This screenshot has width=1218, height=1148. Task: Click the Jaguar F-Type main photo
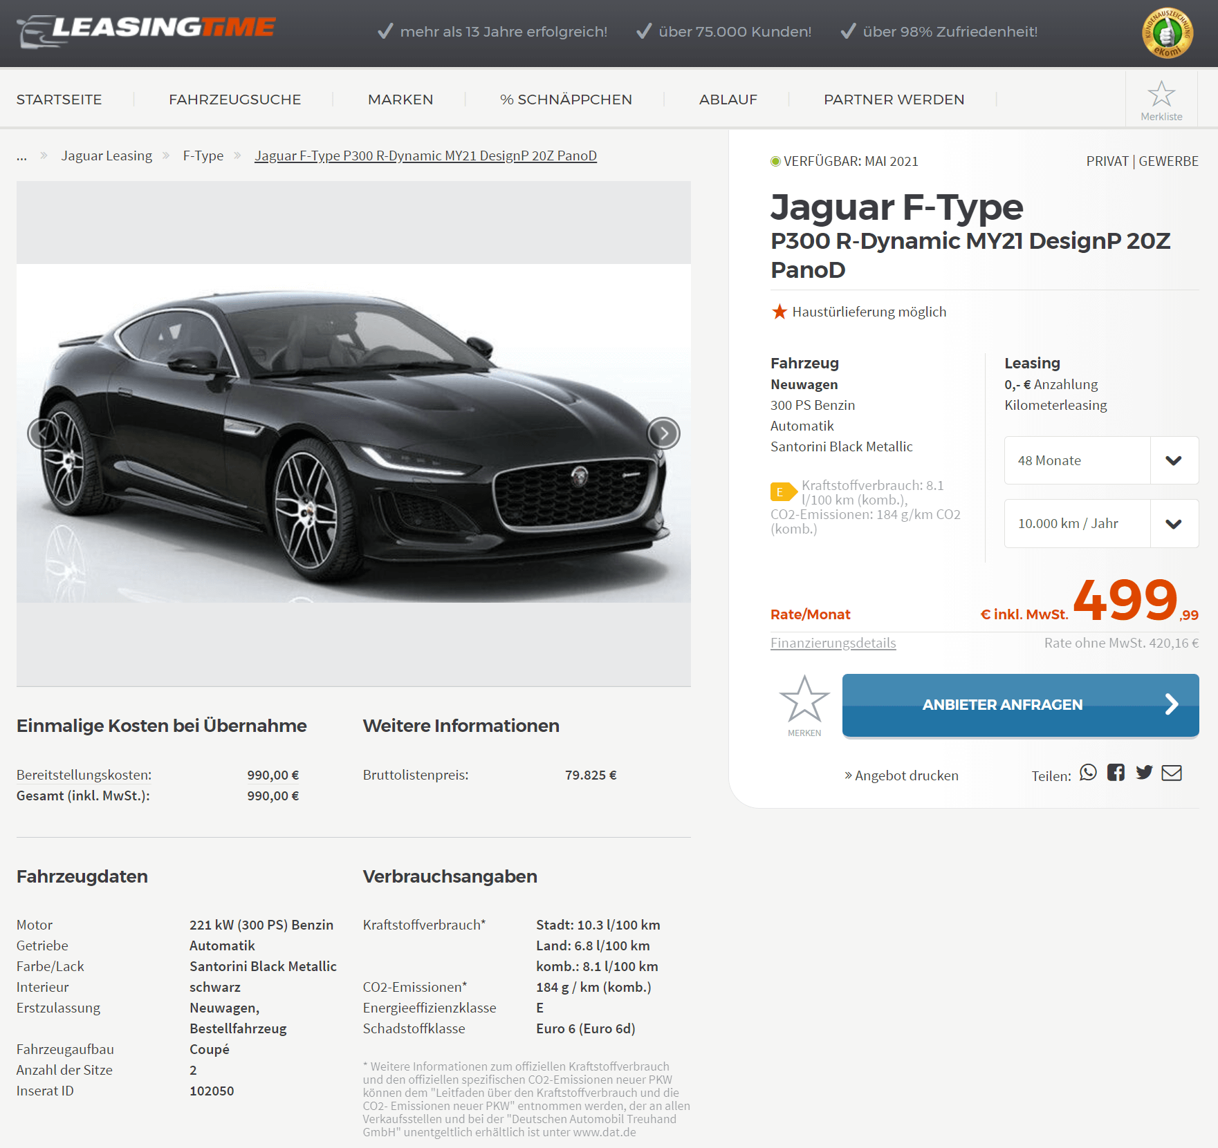click(x=353, y=433)
